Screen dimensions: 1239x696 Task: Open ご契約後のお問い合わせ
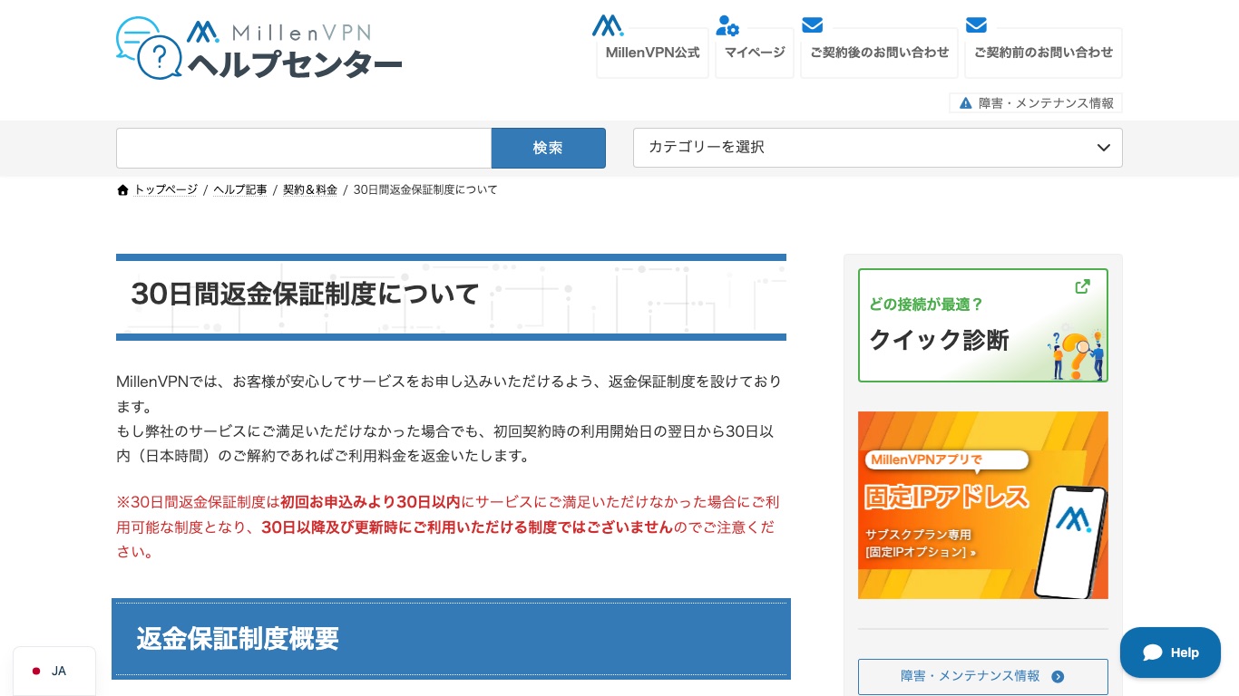click(x=880, y=53)
